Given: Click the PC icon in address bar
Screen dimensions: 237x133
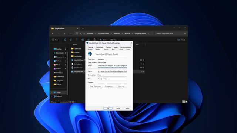Looking at the screenshot, I should [x=77, y=34].
